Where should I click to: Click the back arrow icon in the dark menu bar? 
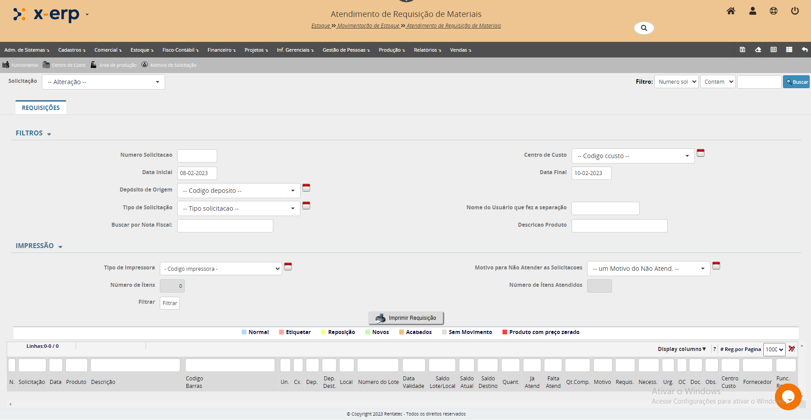click(804, 50)
